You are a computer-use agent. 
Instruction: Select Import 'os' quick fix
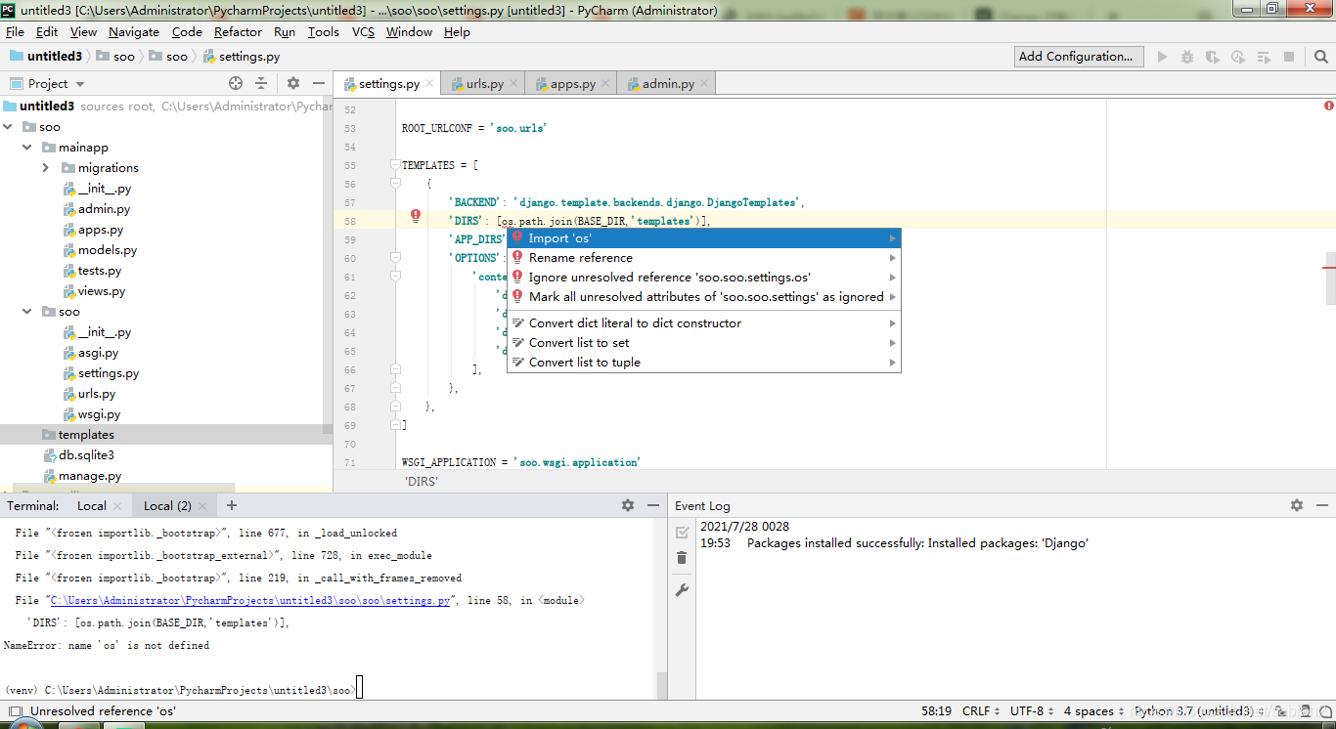point(703,238)
